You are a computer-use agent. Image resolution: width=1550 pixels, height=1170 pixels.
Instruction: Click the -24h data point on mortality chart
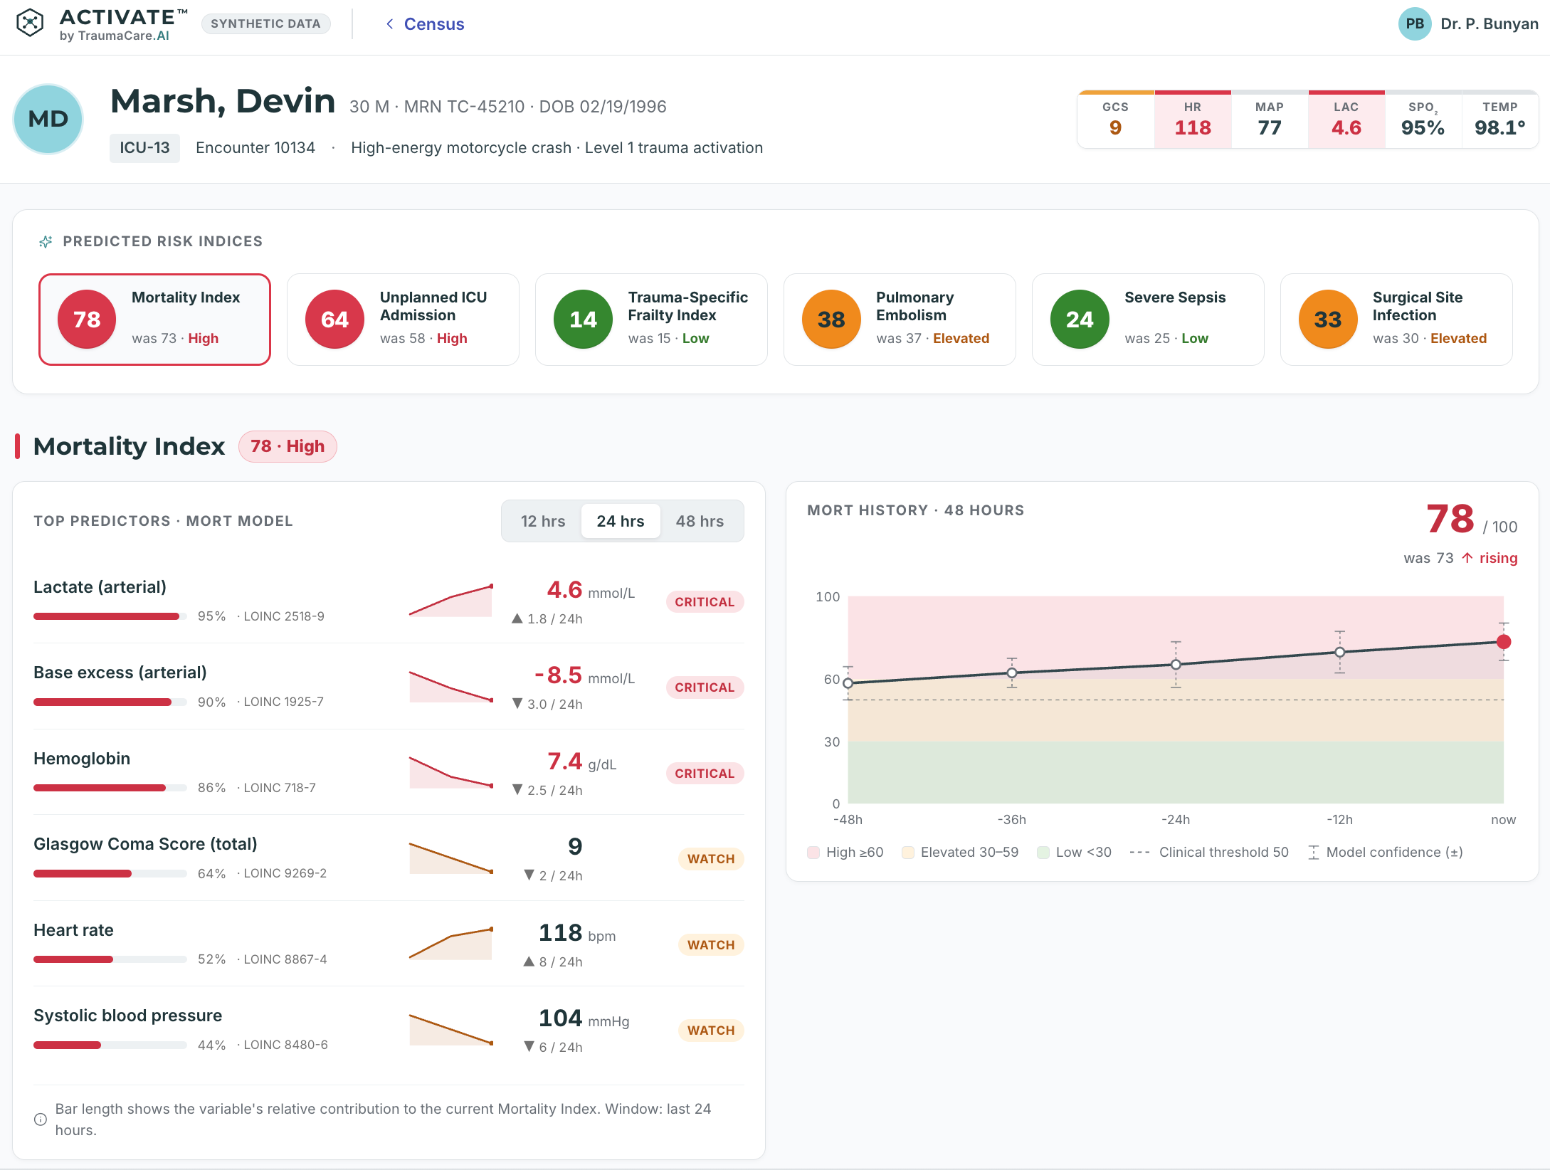tap(1176, 664)
